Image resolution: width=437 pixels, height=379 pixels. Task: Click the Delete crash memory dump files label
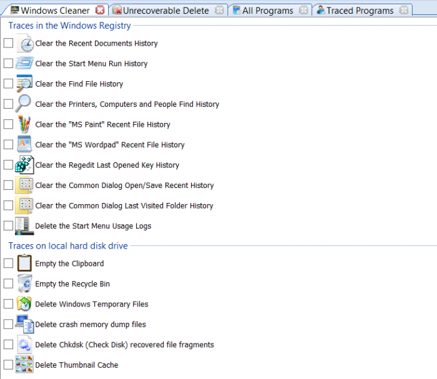pos(91,325)
